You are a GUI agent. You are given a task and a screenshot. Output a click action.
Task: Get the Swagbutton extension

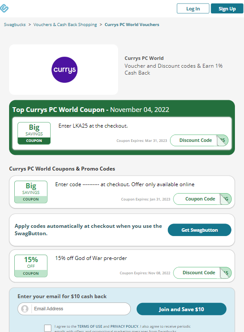point(199,230)
